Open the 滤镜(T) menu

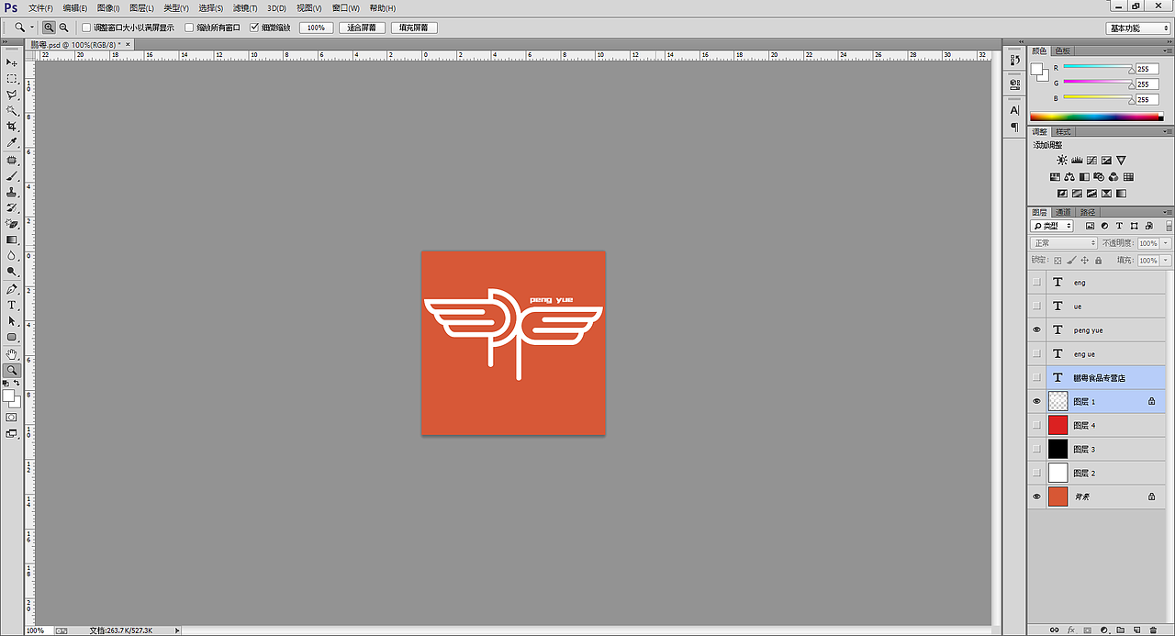pyautogui.click(x=245, y=7)
